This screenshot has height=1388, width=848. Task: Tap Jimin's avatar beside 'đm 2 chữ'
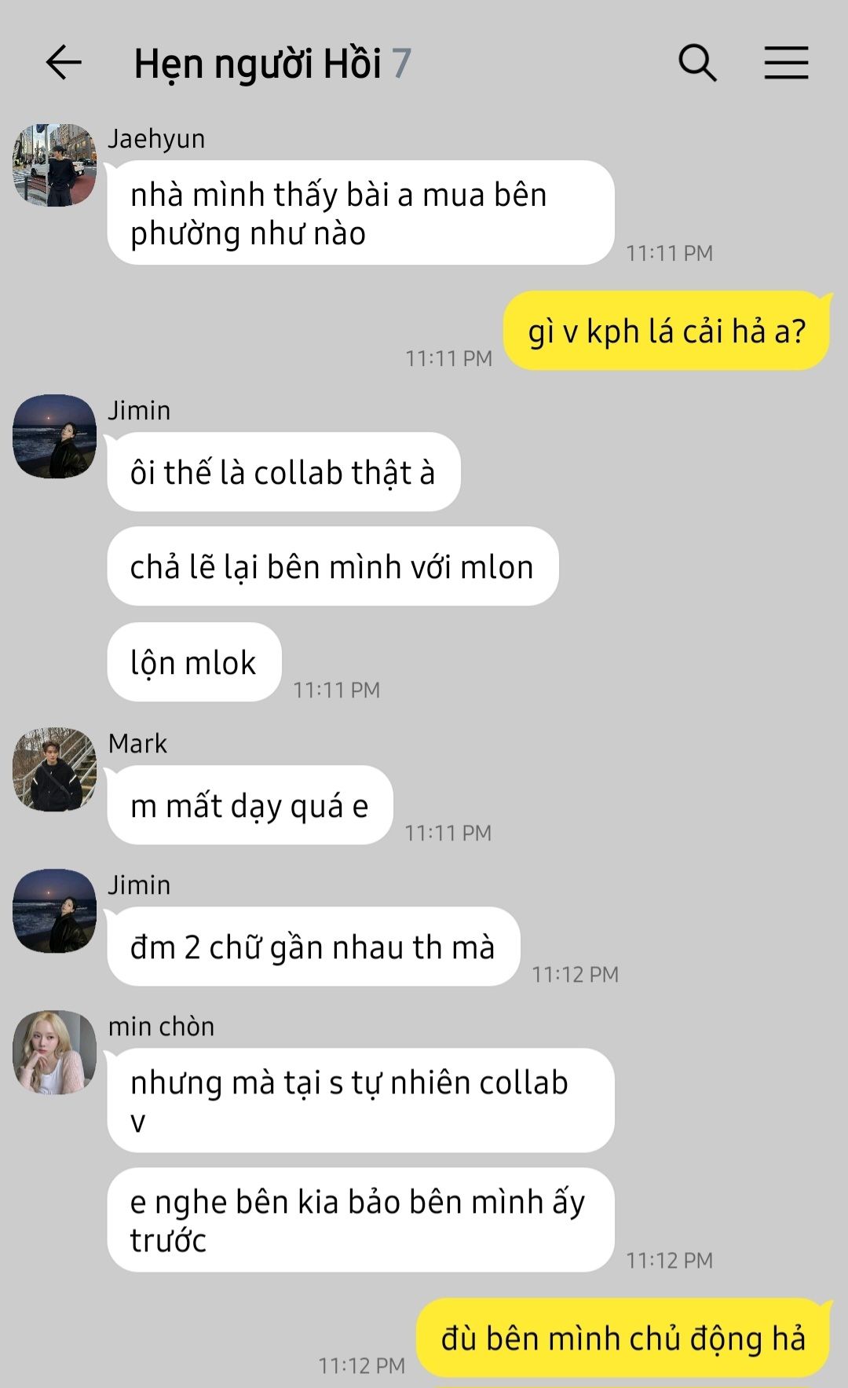click(x=54, y=910)
